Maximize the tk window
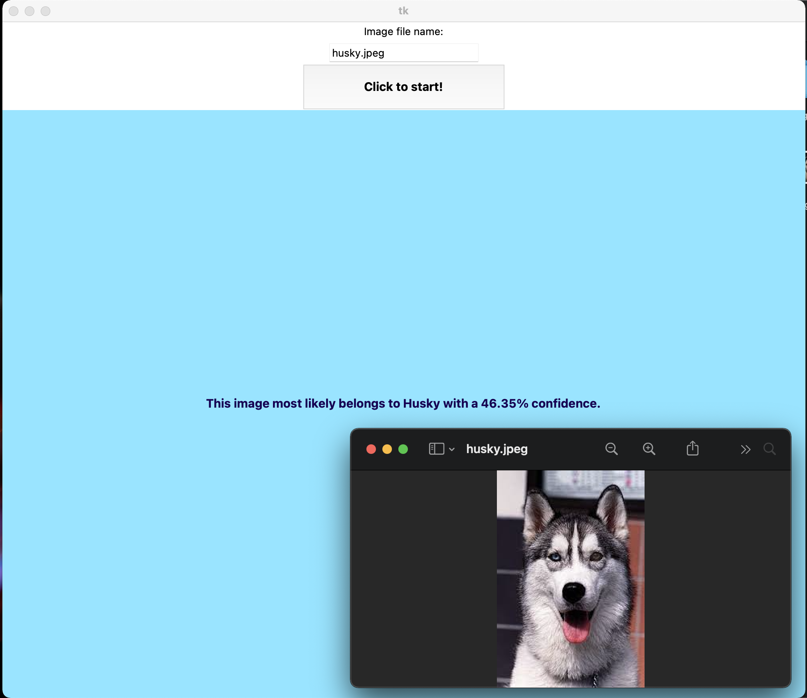807x698 pixels. tap(45, 11)
